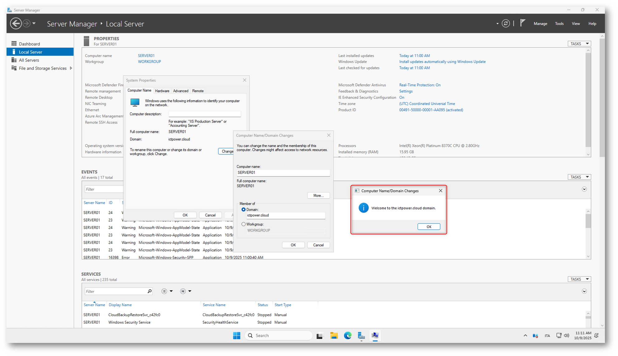The width and height of the screenshot is (618, 356).
Task: Open the notifications flag icon
Action: [523, 23]
